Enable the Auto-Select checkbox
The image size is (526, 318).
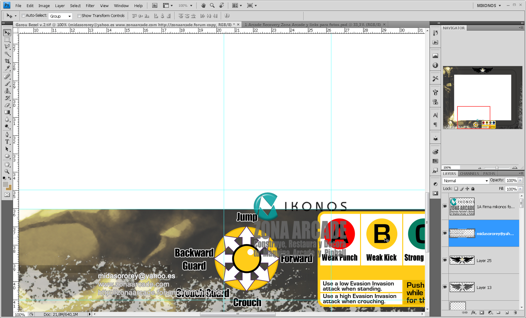pyautogui.click(x=23, y=16)
